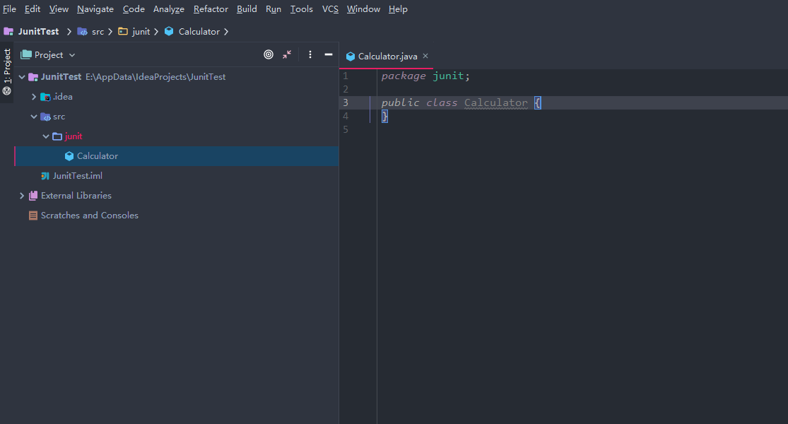Click line 5 in the code editor

point(495,129)
